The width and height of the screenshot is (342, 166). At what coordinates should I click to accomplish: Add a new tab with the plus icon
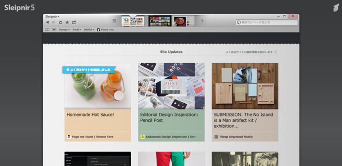pos(202,21)
